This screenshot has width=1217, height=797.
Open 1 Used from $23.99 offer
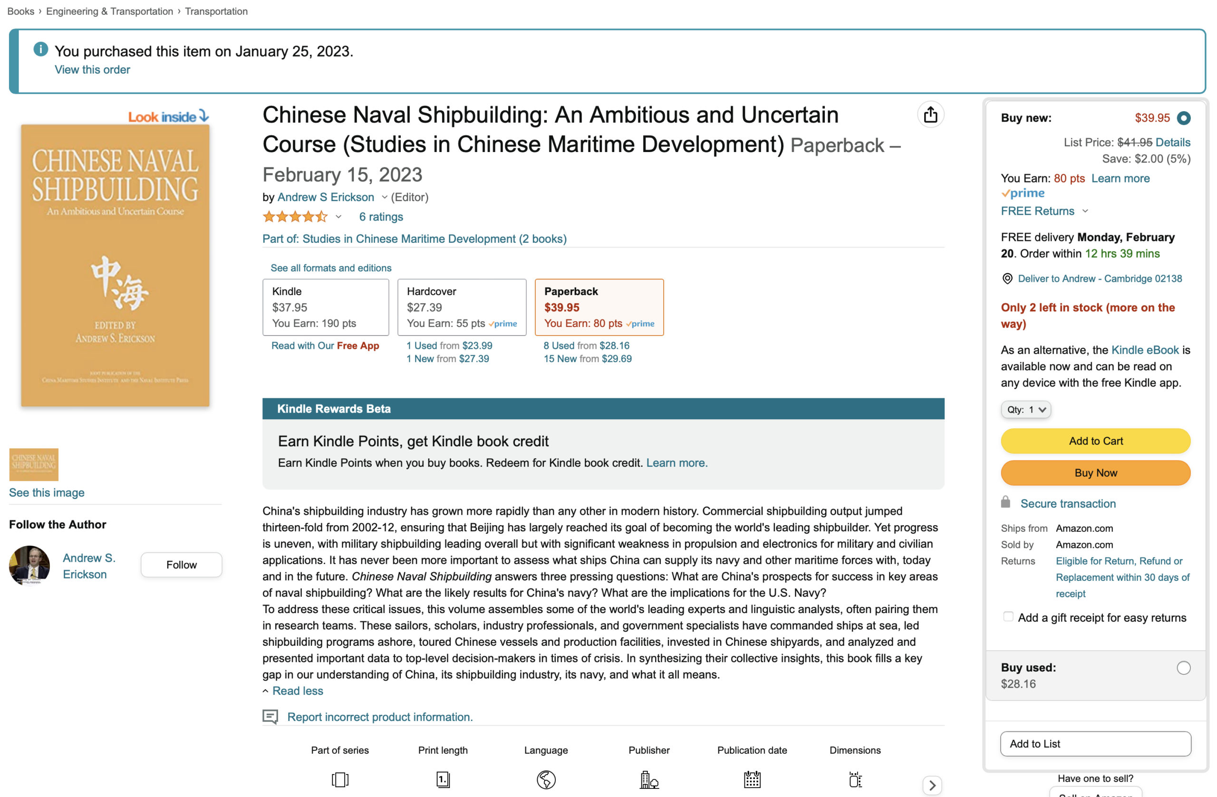449,346
